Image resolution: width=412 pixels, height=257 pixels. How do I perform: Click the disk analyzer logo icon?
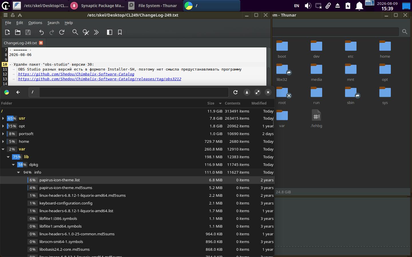click(7, 92)
